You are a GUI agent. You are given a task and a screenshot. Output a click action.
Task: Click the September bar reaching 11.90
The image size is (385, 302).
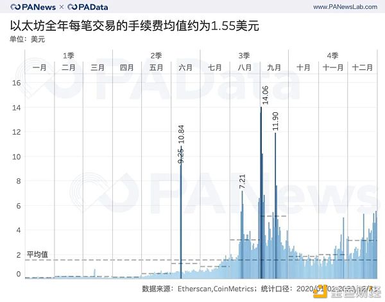pyautogui.click(x=275, y=206)
